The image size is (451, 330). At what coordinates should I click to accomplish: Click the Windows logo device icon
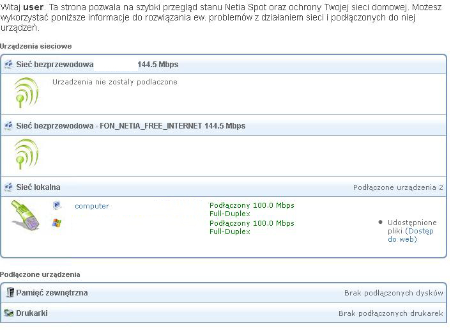[x=57, y=223]
